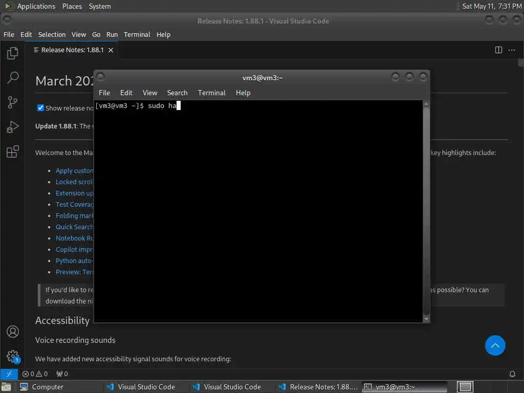
Task: Toggle the Show release notes checkbox
Action: (40, 107)
